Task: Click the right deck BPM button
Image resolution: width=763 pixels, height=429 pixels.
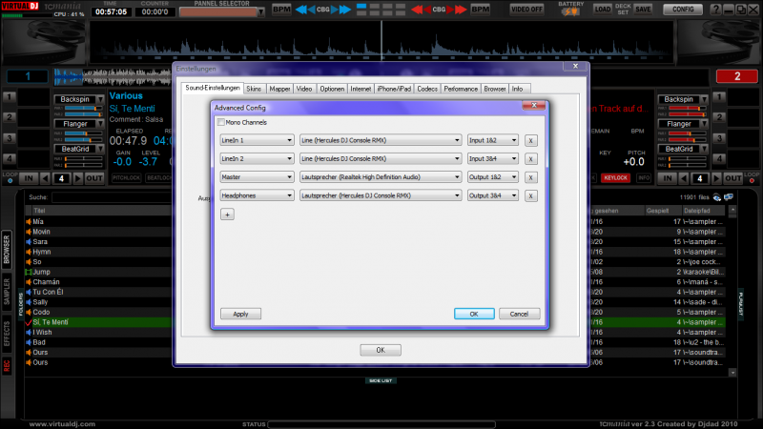Action: tap(481, 10)
